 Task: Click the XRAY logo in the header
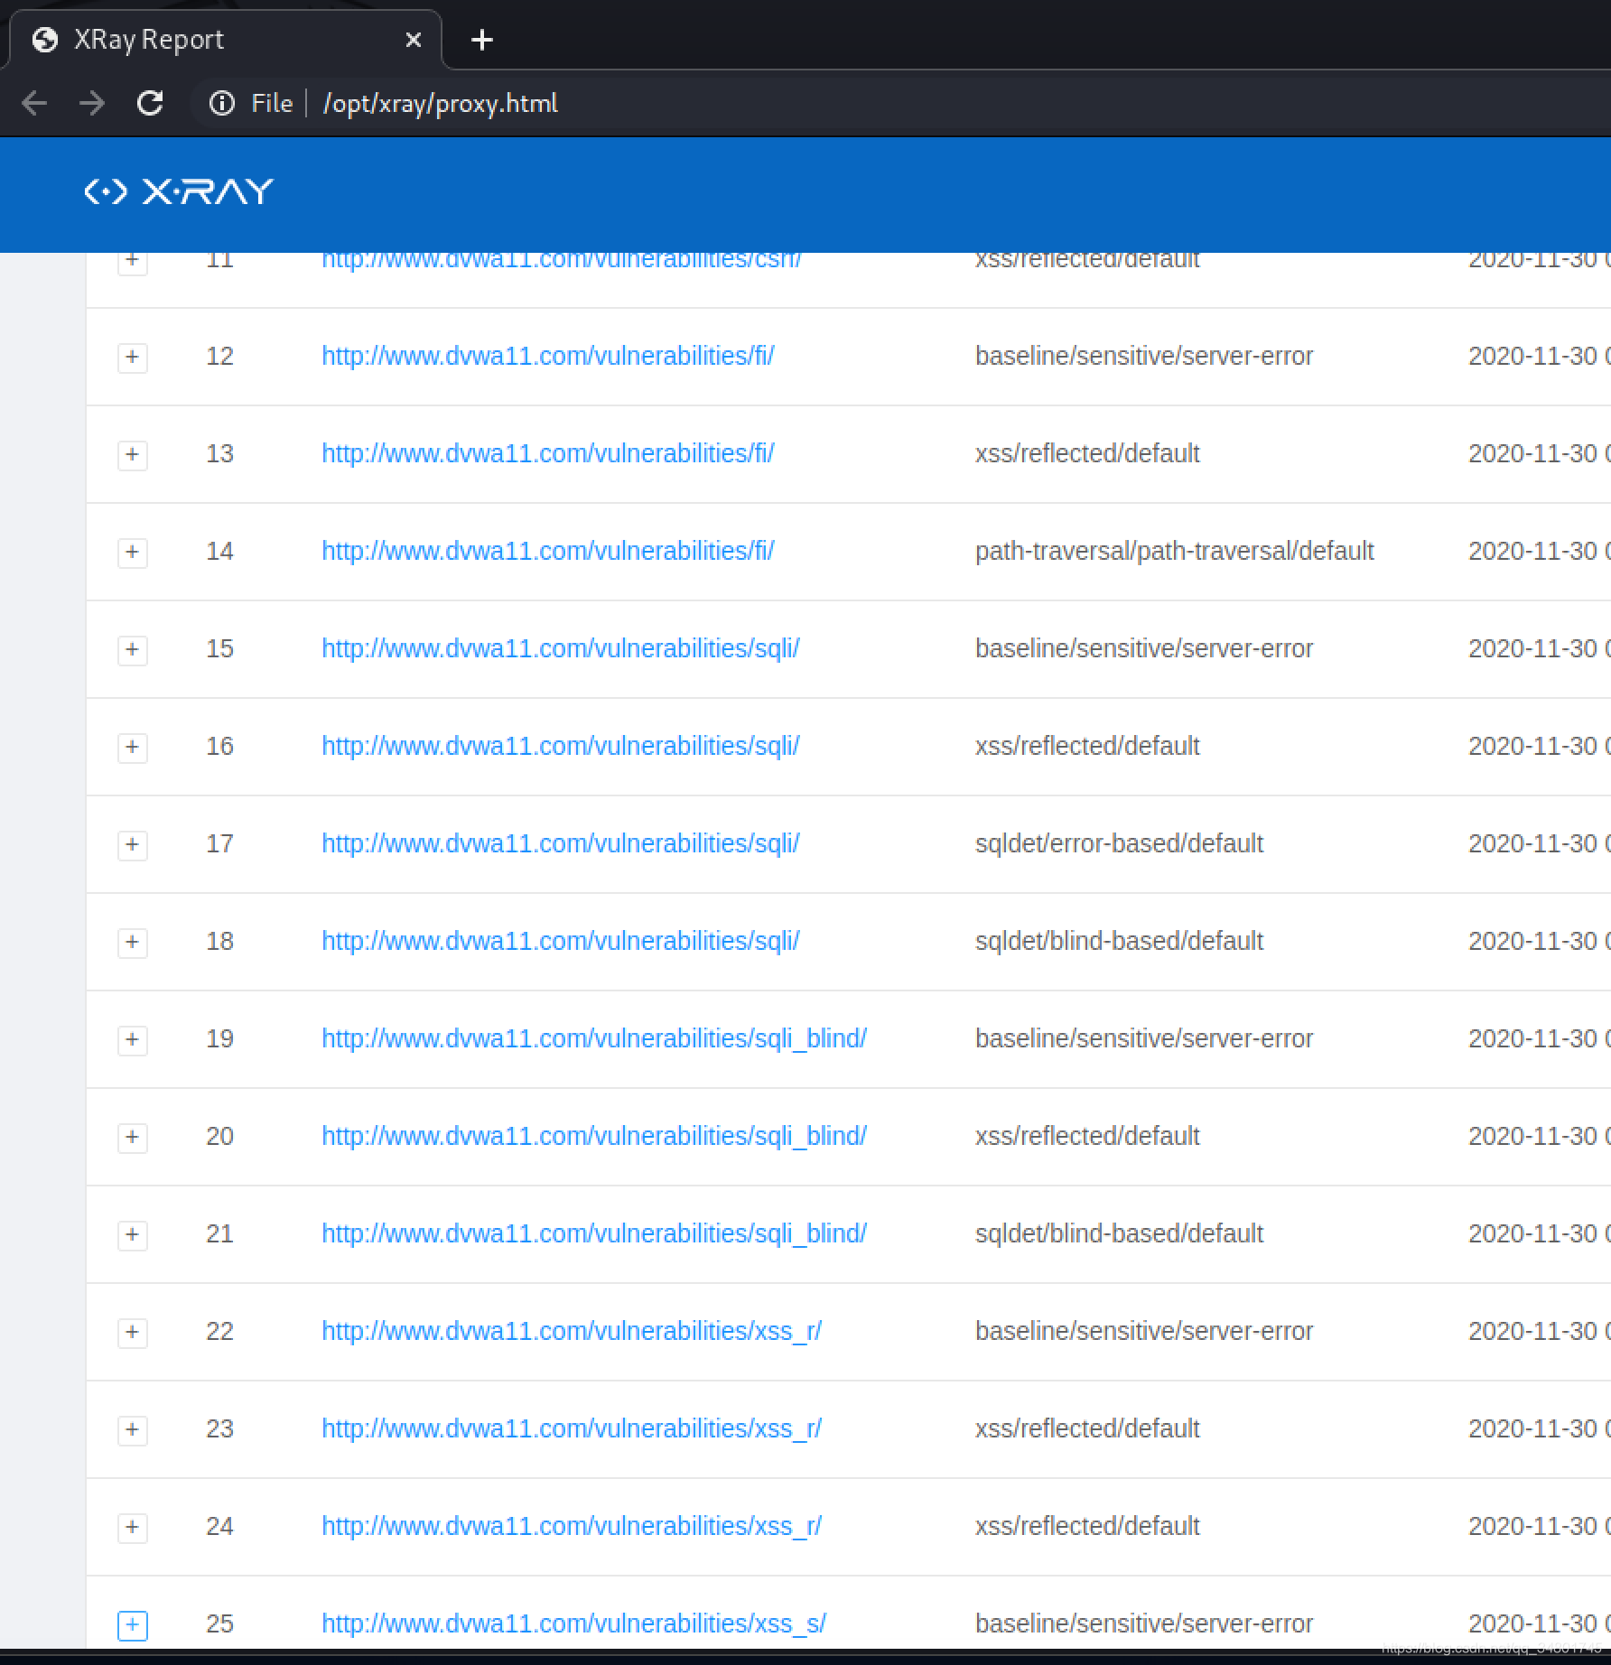pos(179,191)
